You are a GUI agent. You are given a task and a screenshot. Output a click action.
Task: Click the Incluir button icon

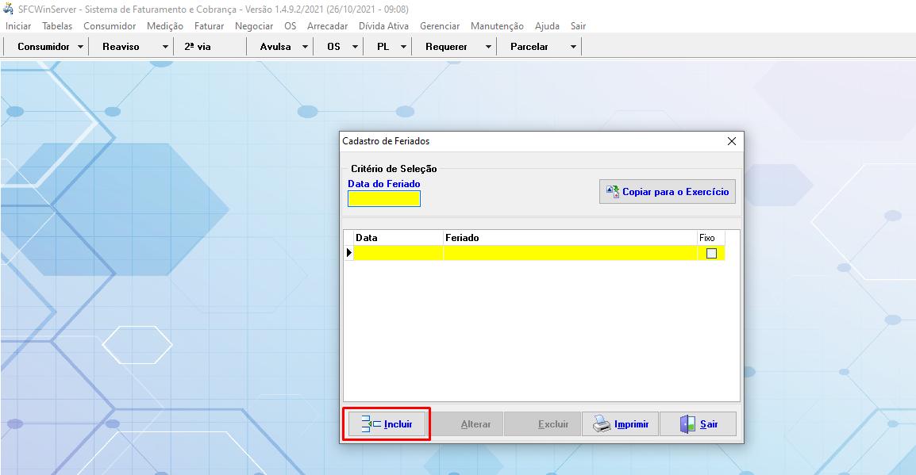point(371,424)
